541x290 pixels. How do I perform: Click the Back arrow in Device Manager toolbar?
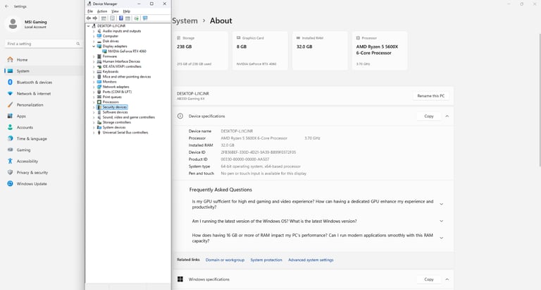coord(89,18)
